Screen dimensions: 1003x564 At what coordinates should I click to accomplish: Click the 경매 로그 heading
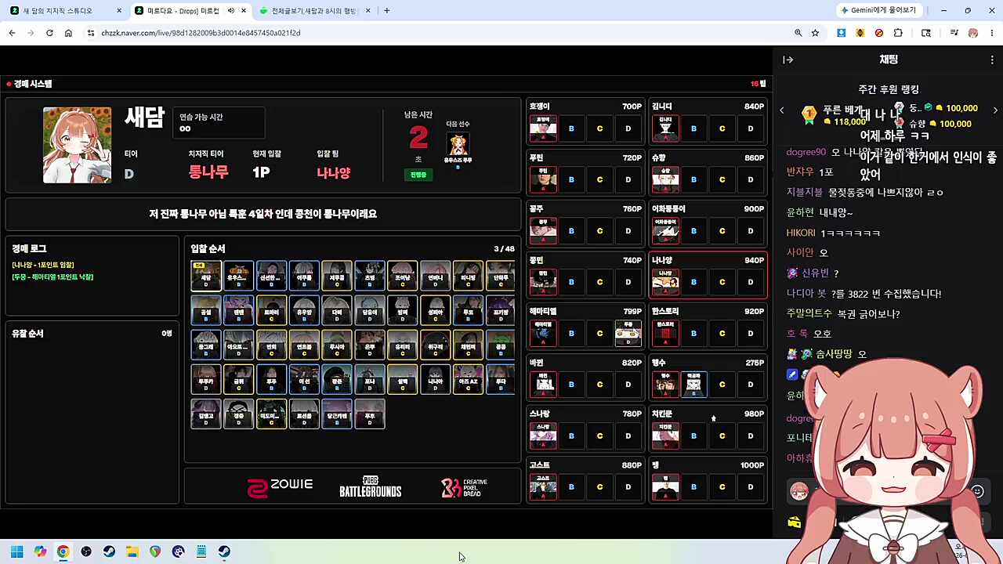point(29,248)
